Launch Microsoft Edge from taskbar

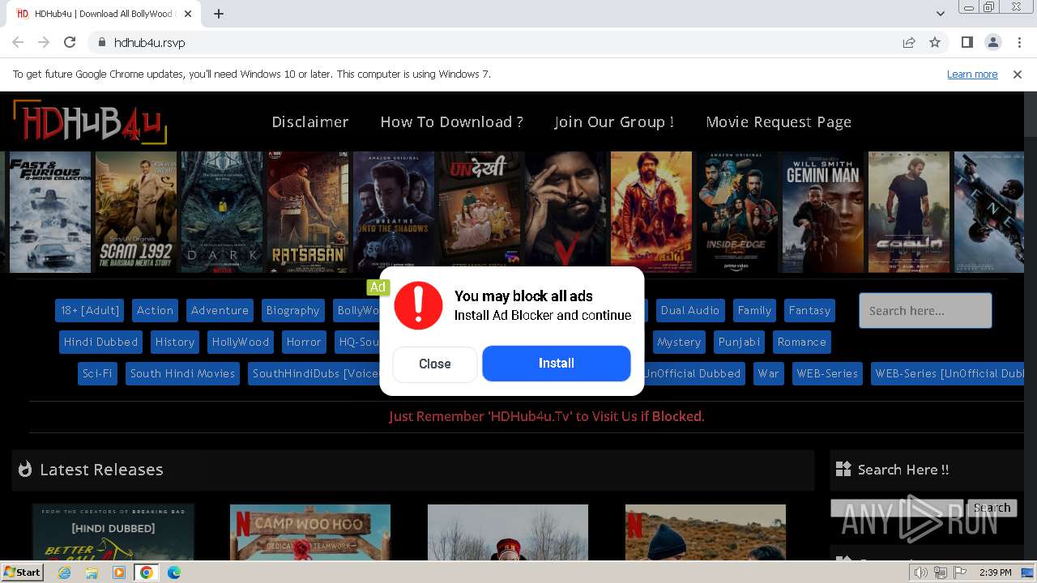point(173,572)
